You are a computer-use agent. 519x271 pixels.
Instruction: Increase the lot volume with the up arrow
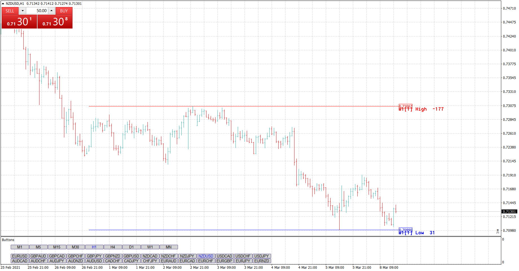51,11
